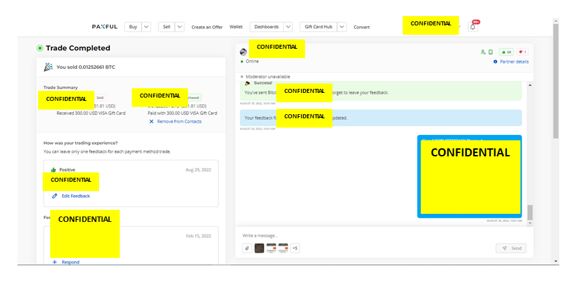Click the Online status text
The image size is (584, 290).
(252, 61)
